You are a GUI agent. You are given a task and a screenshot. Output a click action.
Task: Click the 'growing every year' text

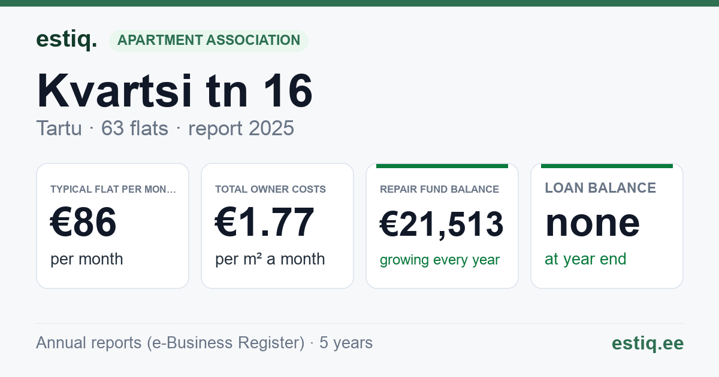(440, 260)
